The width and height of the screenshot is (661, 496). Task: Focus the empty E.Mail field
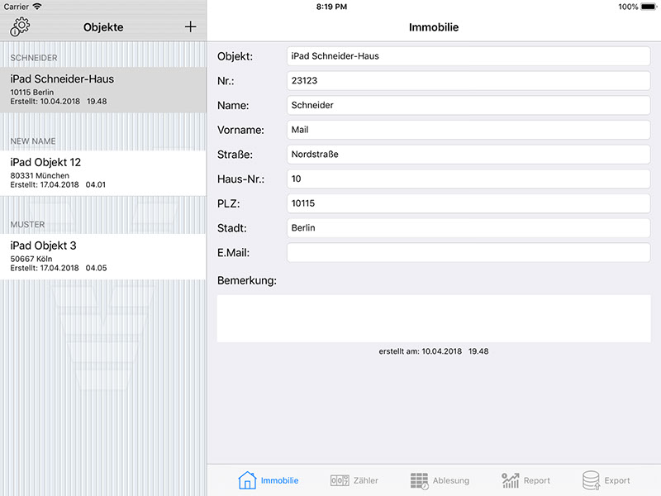point(468,253)
